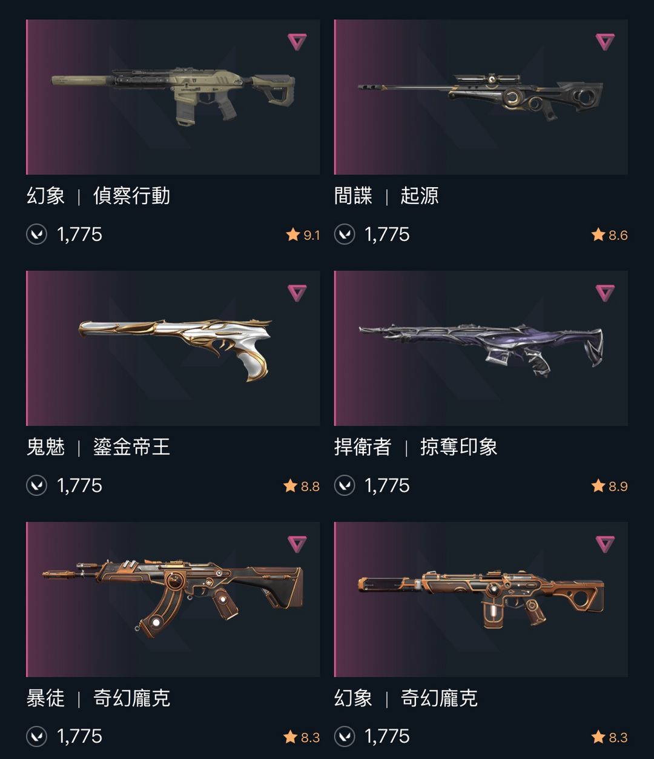Select the 捍衛者 掠奪印象 rifle image
The image size is (654, 759).
[481, 348]
